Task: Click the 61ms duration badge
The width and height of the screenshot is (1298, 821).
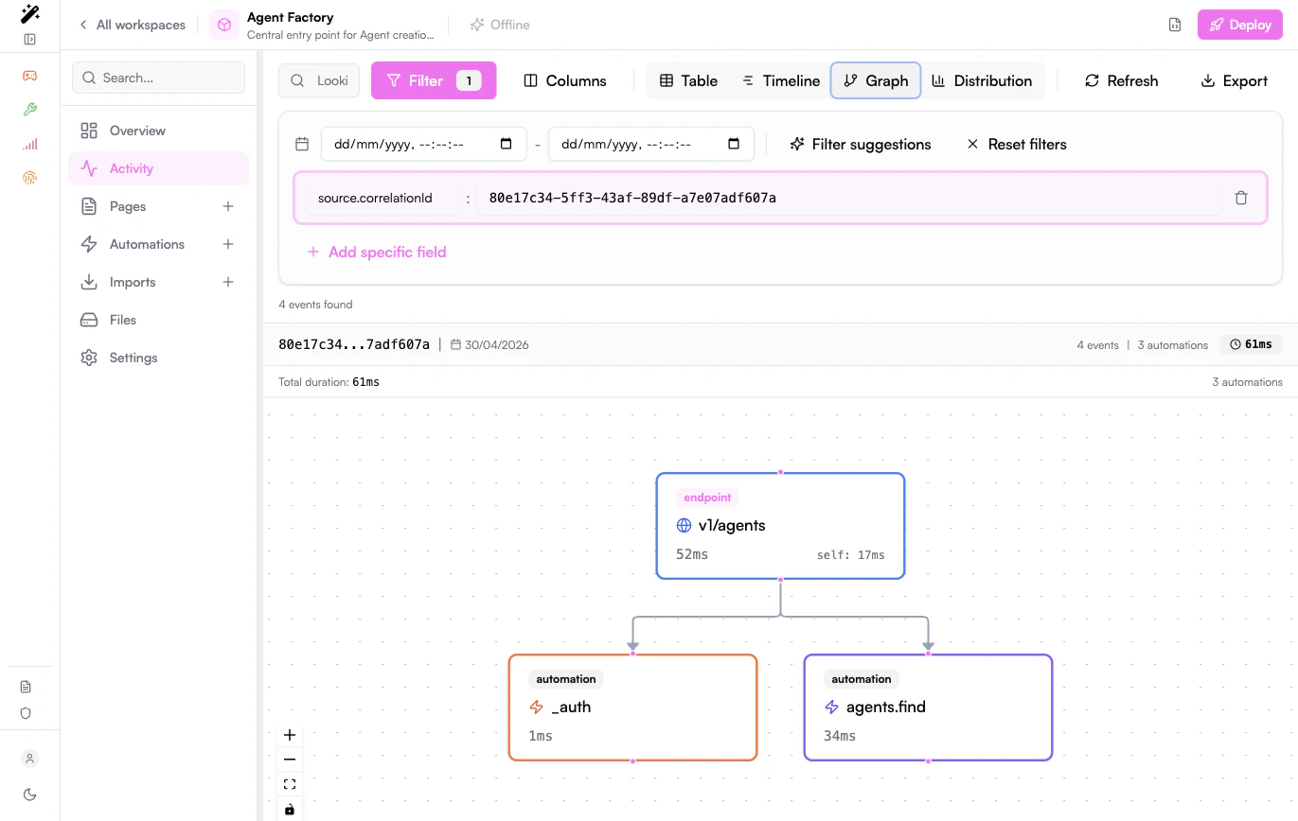Action: point(1251,344)
